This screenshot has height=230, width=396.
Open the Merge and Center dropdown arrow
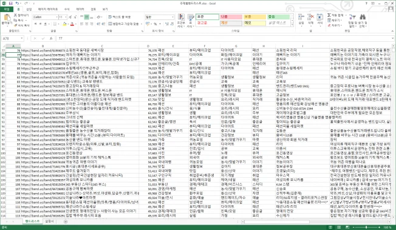click(x=141, y=24)
